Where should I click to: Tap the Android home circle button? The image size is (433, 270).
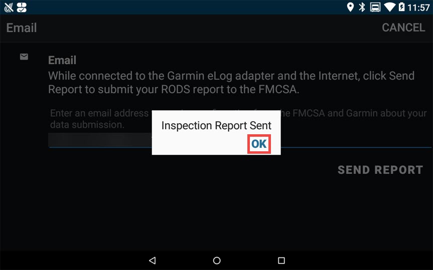click(x=217, y=260)
